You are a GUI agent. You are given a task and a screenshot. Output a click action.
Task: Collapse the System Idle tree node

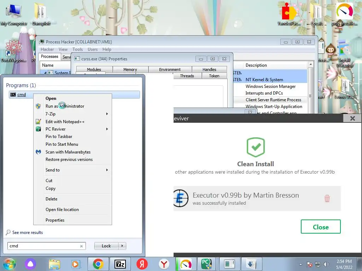[x=45, y=73]
